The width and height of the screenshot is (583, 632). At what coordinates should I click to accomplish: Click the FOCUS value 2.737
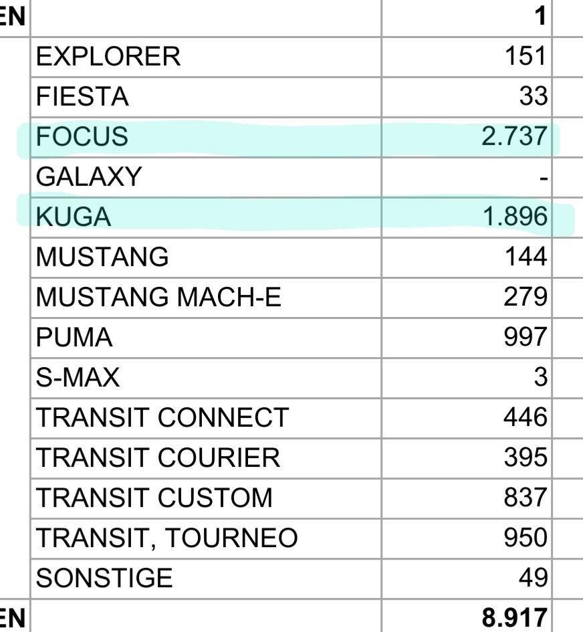(x=514, y=136)
